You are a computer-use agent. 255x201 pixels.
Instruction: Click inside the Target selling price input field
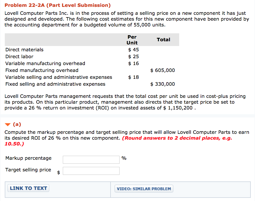coord(91,171)
